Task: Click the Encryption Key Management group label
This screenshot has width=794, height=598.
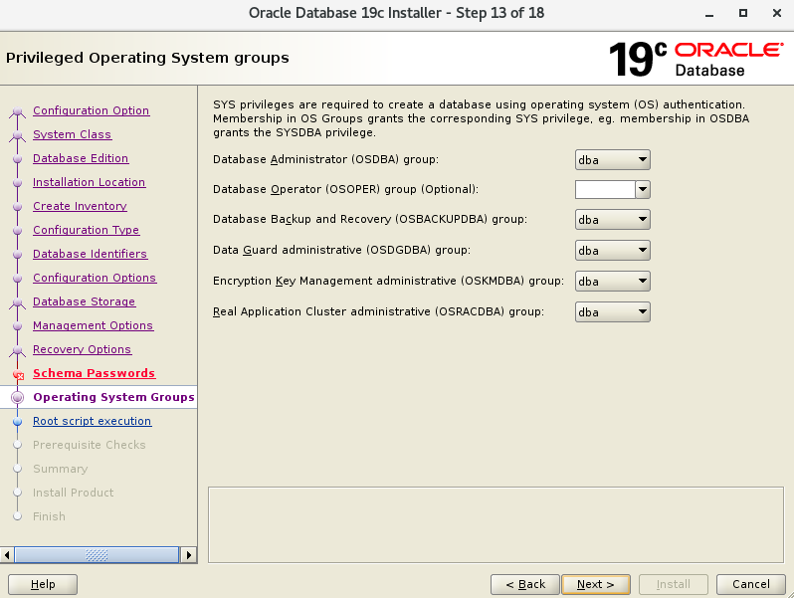Action: tap(388, 281)
